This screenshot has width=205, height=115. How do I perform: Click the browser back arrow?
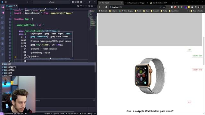(99, 7)
